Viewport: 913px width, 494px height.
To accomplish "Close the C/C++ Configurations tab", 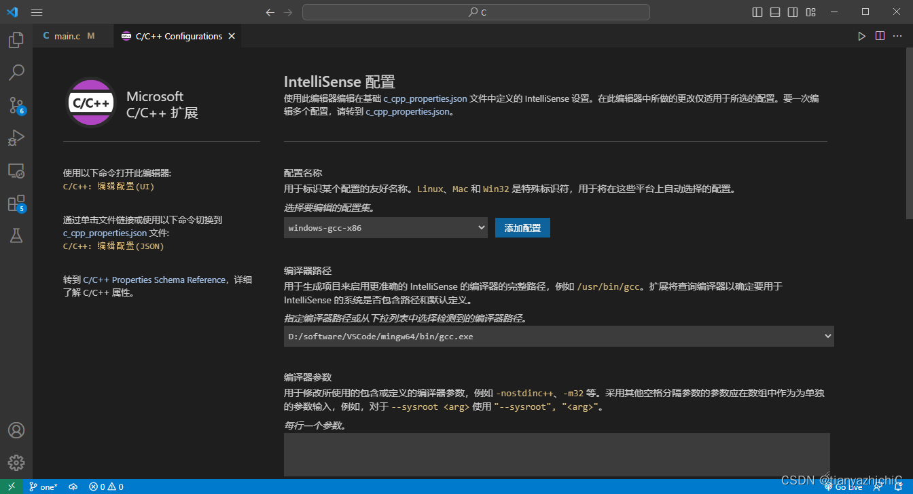I will pyautogui.click(x=232, y=36).
